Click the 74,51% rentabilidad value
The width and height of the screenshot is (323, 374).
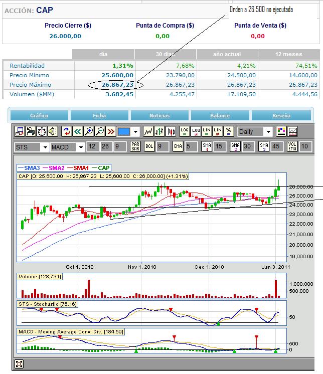tap(306, 66)
